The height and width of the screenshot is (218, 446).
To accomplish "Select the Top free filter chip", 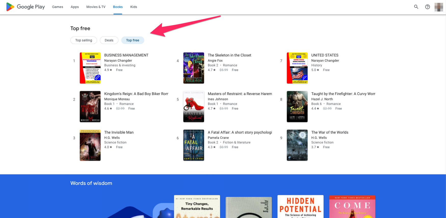I will [133, 40].
